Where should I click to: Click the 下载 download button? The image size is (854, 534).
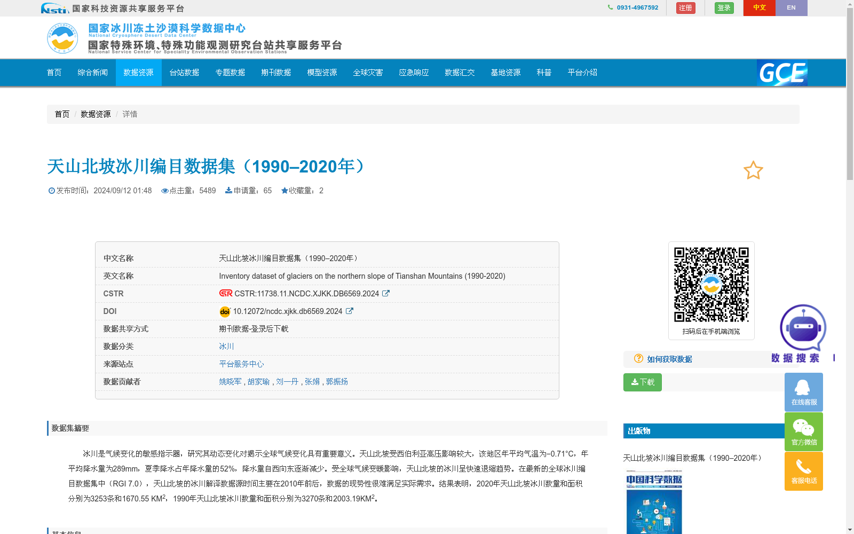point(643,382)
